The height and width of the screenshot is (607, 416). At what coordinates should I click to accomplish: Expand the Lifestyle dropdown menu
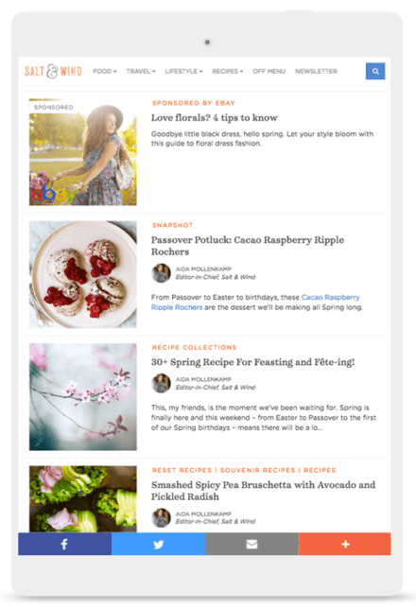pyautogui.click(x=183, y=71)
